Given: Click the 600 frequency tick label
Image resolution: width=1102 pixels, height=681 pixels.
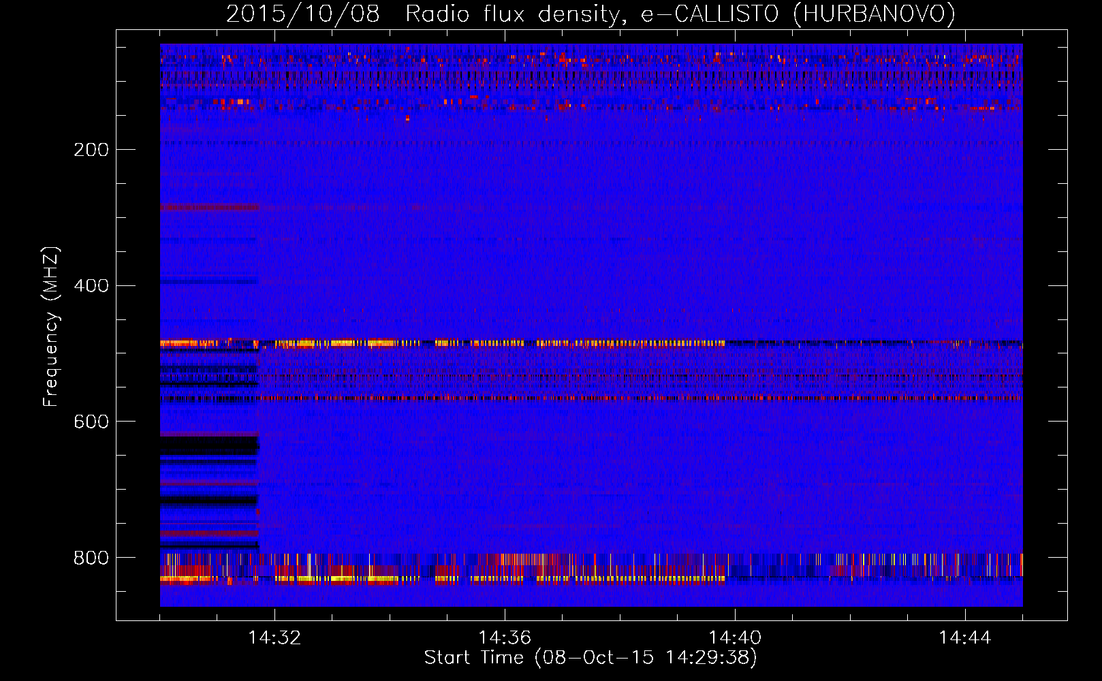Looking at the screenshot, I should click(x=91, y=422).
